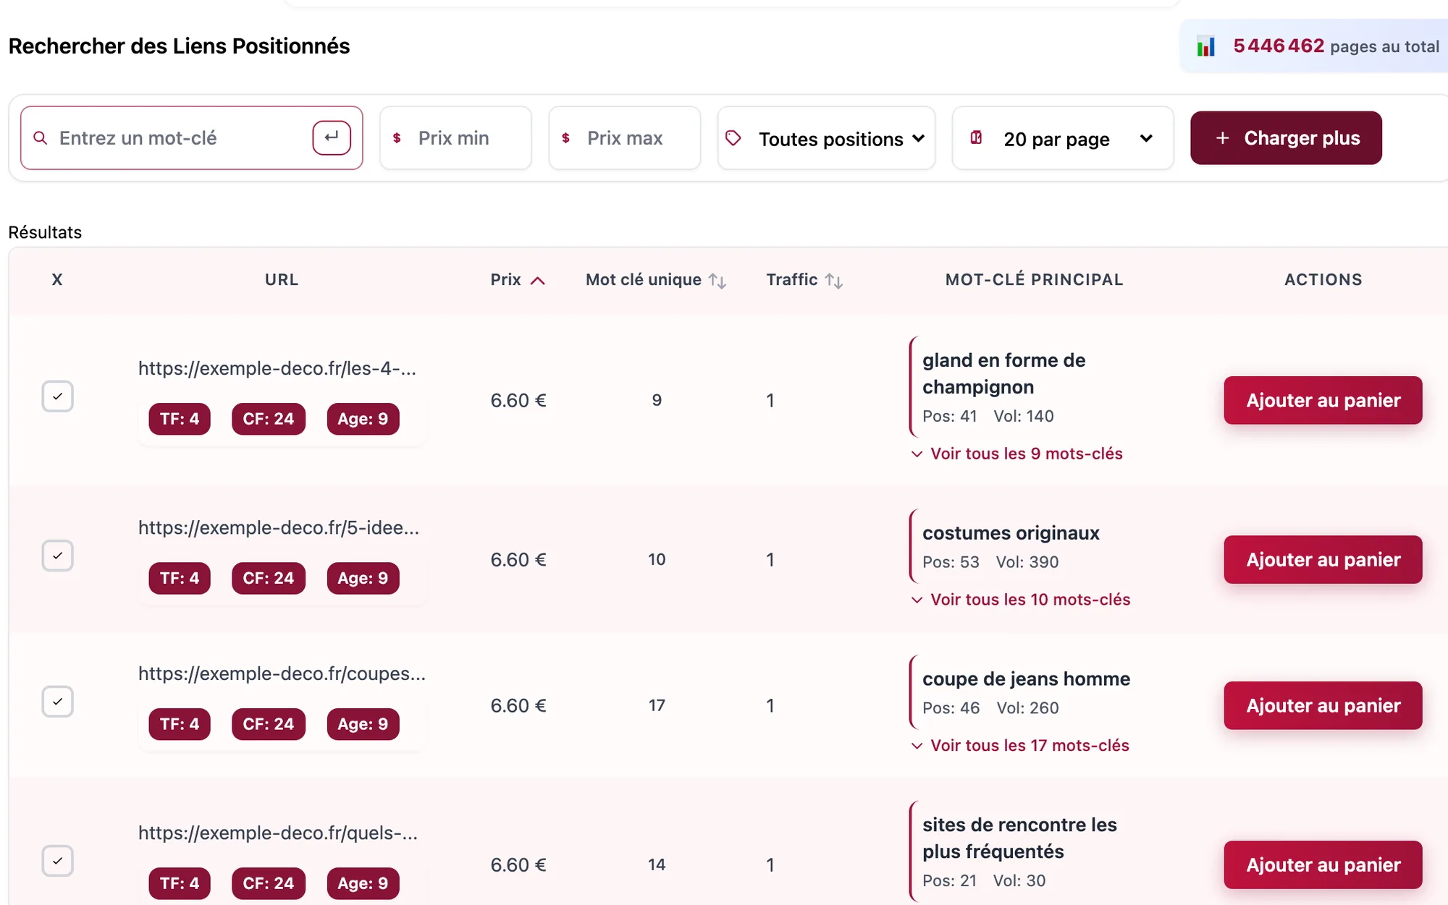Sort Mot clé unique with arrows icon
The height and width of the screenshot is (905, 1448).
pos(717,281)
